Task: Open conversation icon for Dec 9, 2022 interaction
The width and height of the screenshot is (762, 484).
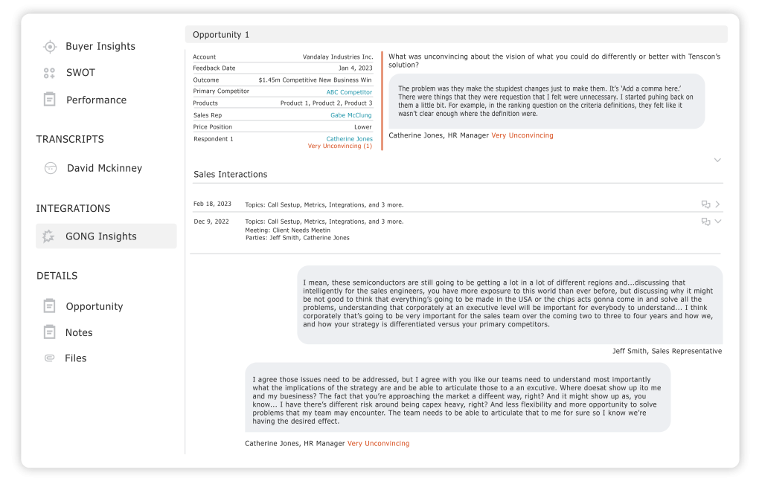Action: click(x=705, y=222)
